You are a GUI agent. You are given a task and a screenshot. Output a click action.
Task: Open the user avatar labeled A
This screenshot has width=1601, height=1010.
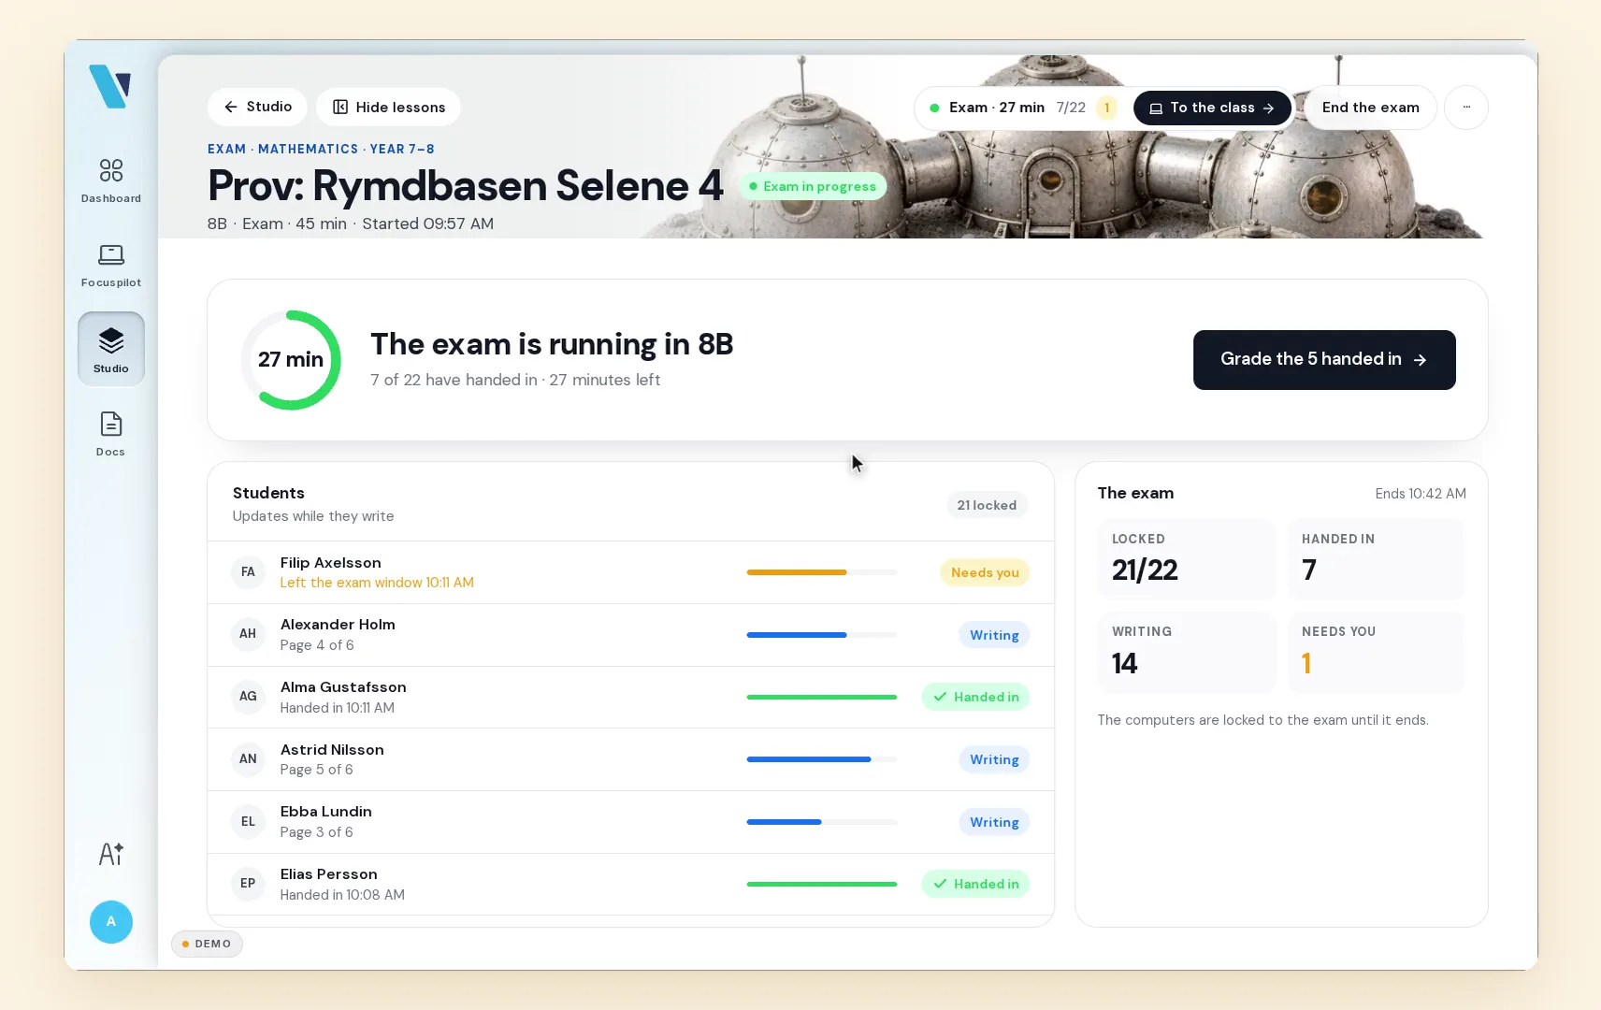[111, 922]
